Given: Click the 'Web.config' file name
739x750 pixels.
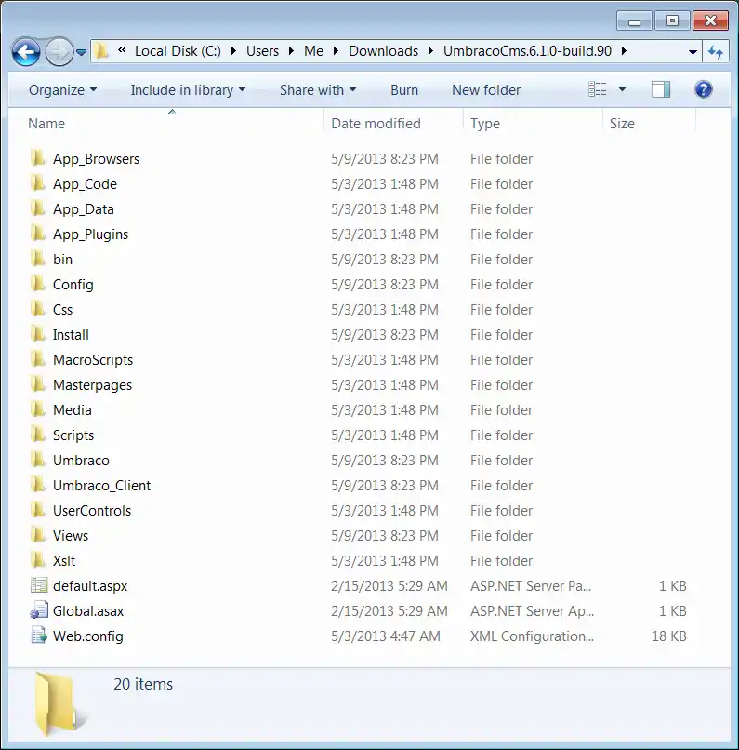Looking at the screenshot, I should (x=88, y=636).
